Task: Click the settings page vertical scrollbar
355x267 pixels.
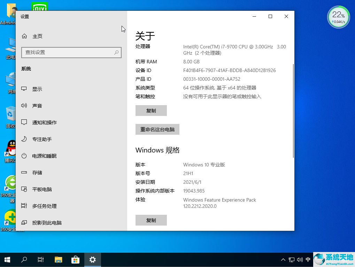Action: 293,111
